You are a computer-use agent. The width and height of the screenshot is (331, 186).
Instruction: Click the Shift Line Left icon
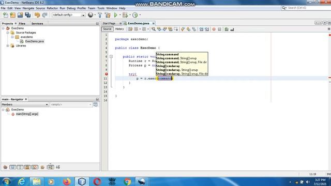(x=201, y=29)
